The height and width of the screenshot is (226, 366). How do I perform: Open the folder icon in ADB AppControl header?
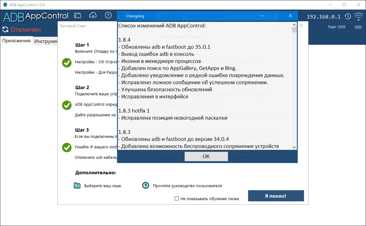(77, 15)
